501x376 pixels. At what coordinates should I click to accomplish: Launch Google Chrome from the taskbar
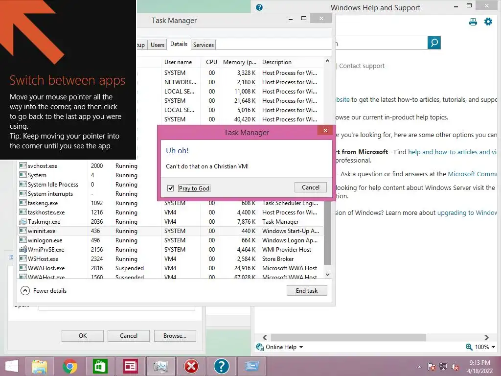point(69,366)
